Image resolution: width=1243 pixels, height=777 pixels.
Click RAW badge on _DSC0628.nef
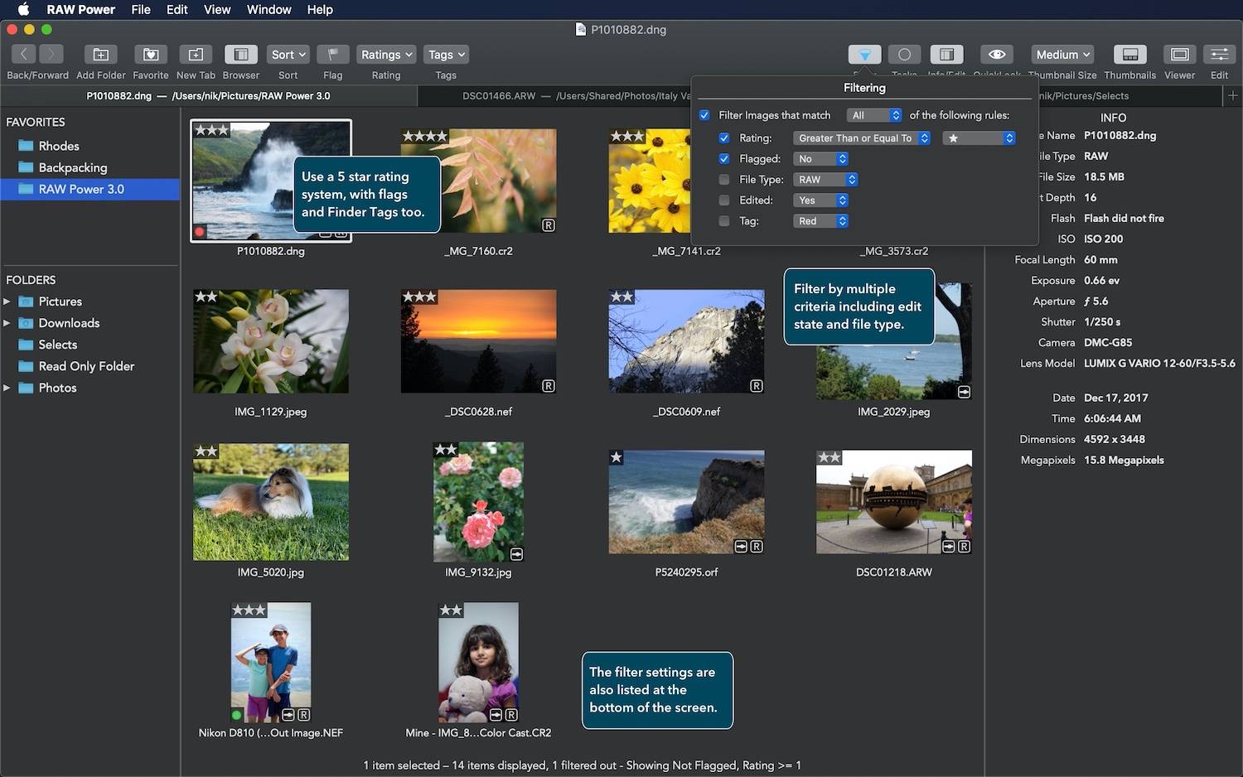point(549,386)
